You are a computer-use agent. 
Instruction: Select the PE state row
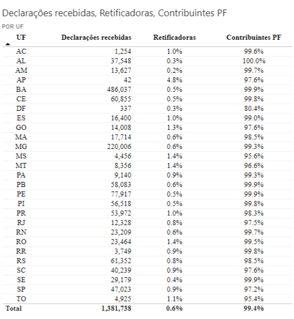(148, 194)
